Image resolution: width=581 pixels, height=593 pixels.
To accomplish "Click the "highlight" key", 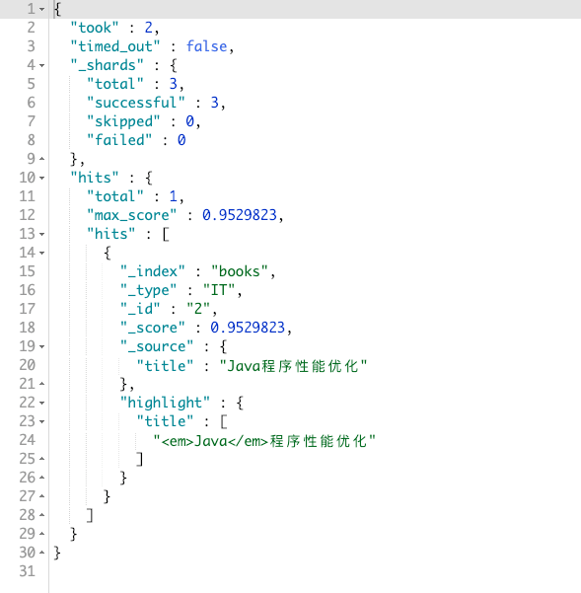I will tap(165, 403).
